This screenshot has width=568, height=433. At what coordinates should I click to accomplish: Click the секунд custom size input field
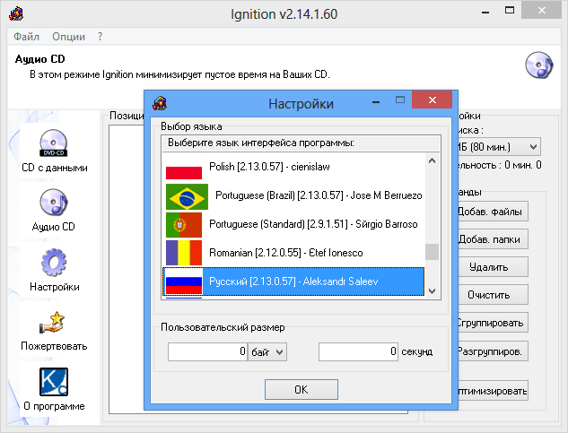[x=358, y=352]
